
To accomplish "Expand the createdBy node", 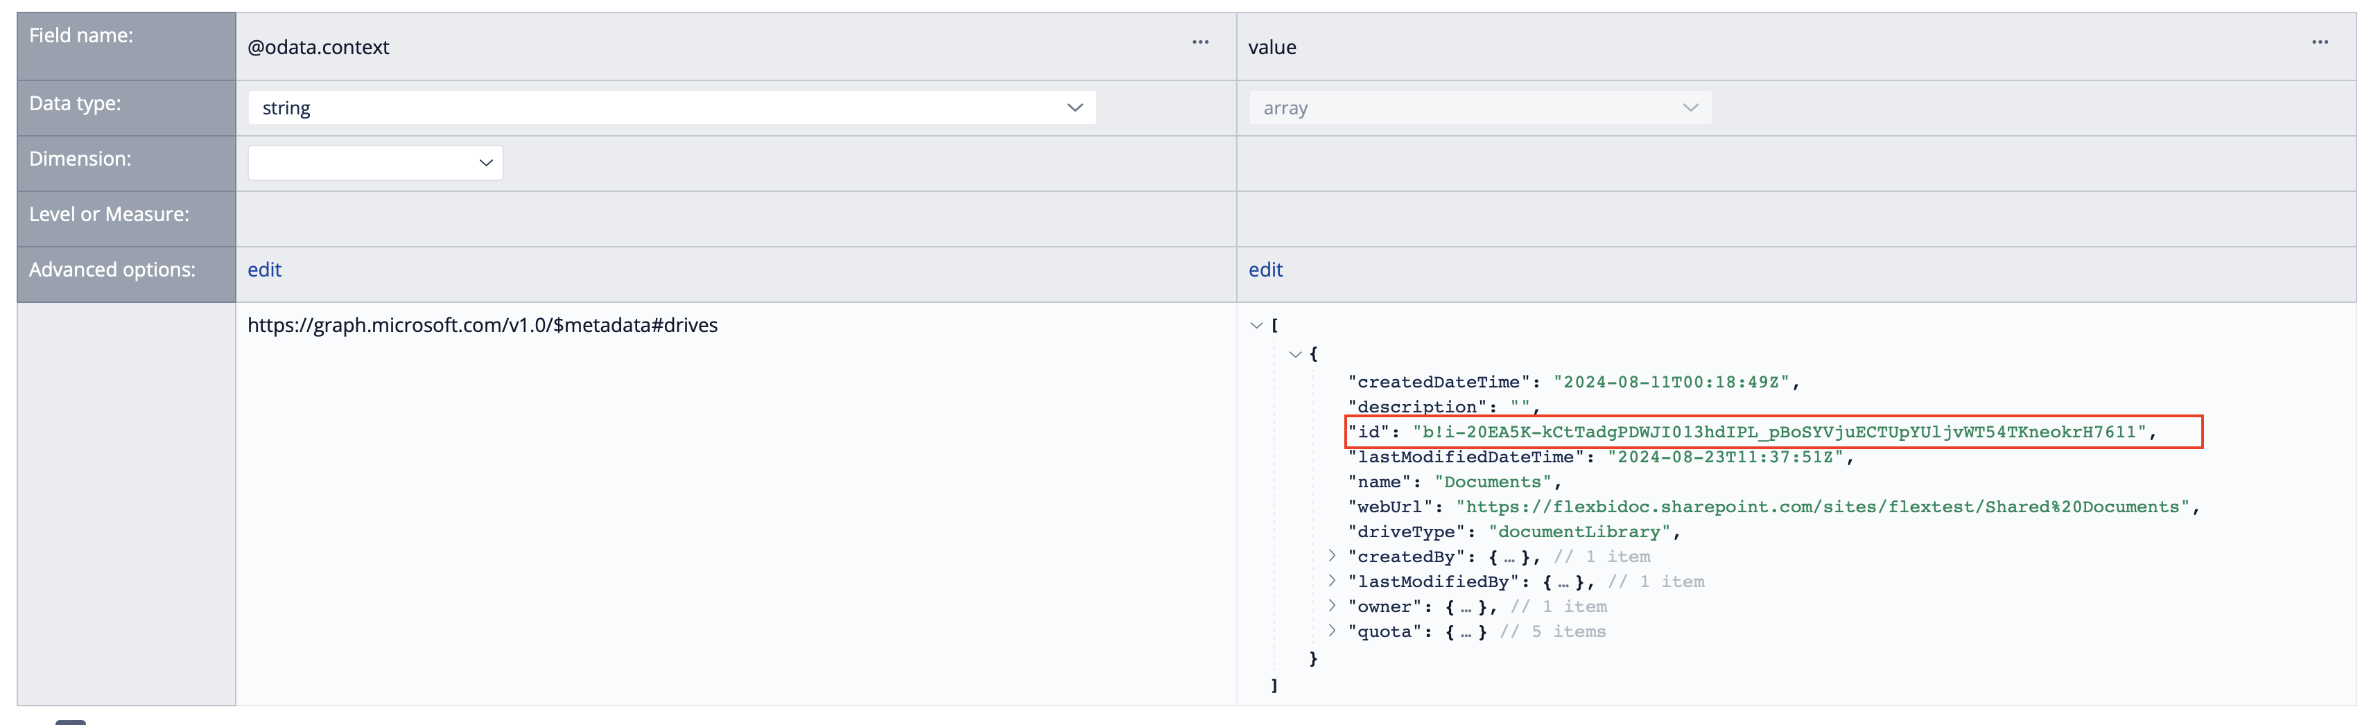I will pos(1331,556).
